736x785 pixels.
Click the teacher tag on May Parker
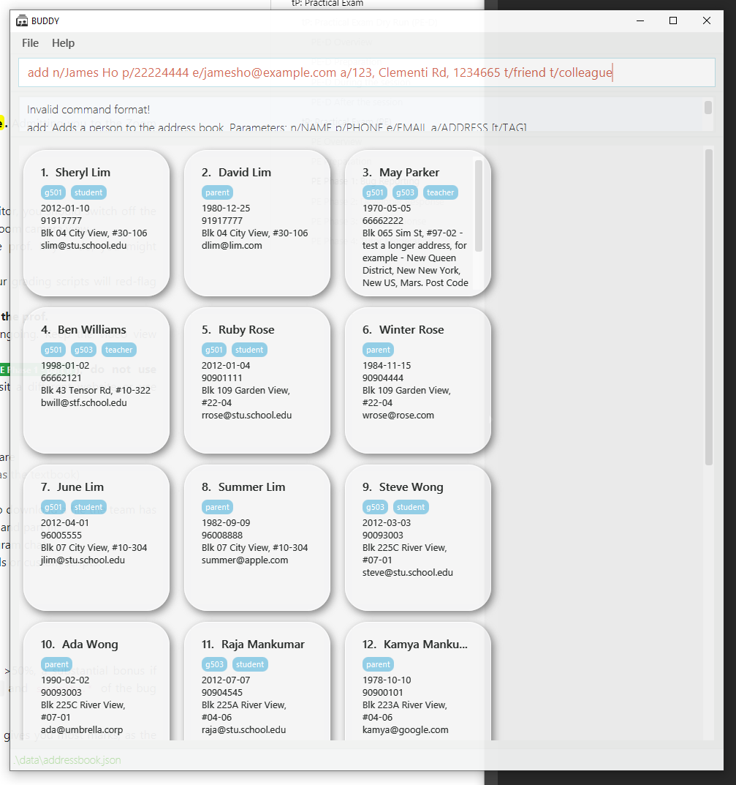coord(440,192)
